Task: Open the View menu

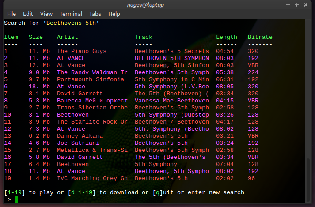Action: 46,14
